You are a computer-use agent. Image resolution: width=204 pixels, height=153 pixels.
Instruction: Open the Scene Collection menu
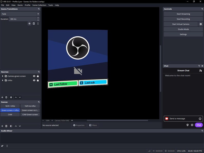(39, 5)
